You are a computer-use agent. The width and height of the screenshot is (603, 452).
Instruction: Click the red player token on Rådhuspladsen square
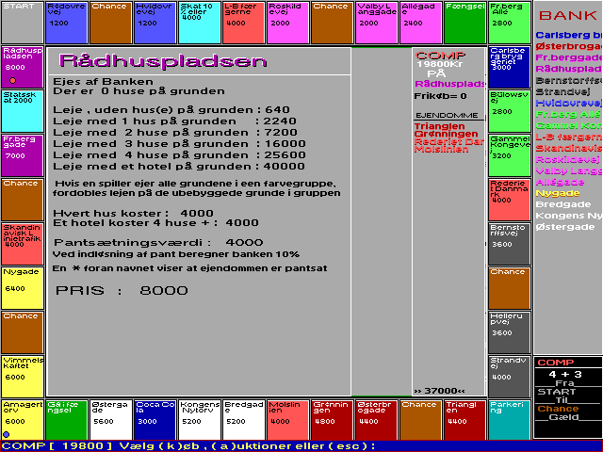tap(12, 80)
